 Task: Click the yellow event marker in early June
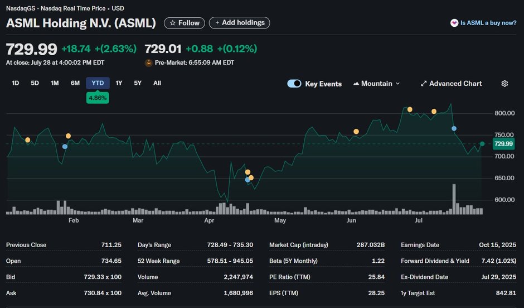356,132
